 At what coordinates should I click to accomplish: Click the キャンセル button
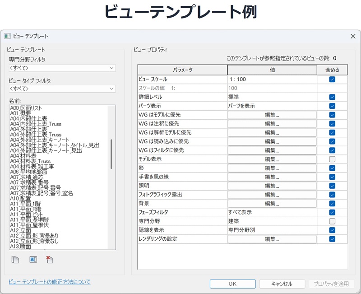282,284
